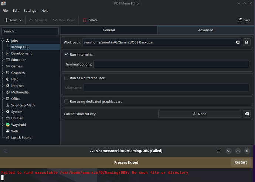Clear the current shortcut key
Viewport: 255px width, 182px height.
[x=247, y=114]
